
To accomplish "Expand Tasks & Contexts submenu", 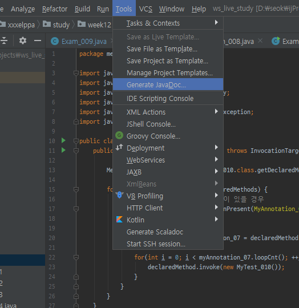I will pos(168,23).
